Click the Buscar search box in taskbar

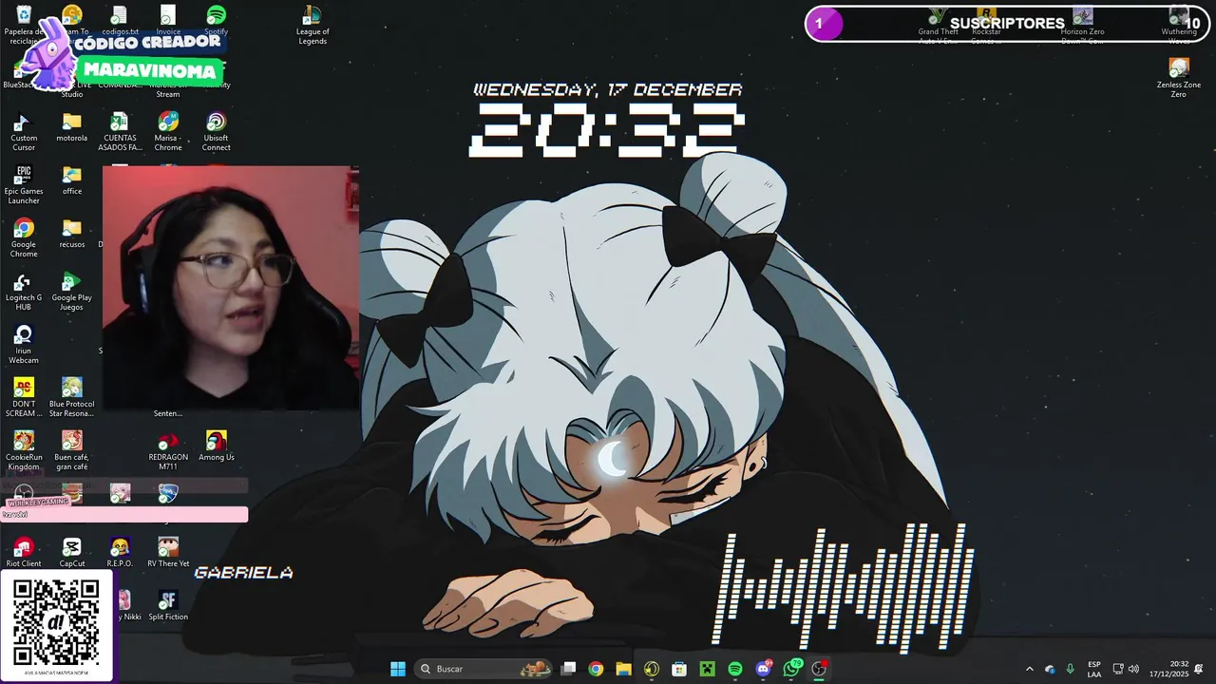[x=483, y=669]
